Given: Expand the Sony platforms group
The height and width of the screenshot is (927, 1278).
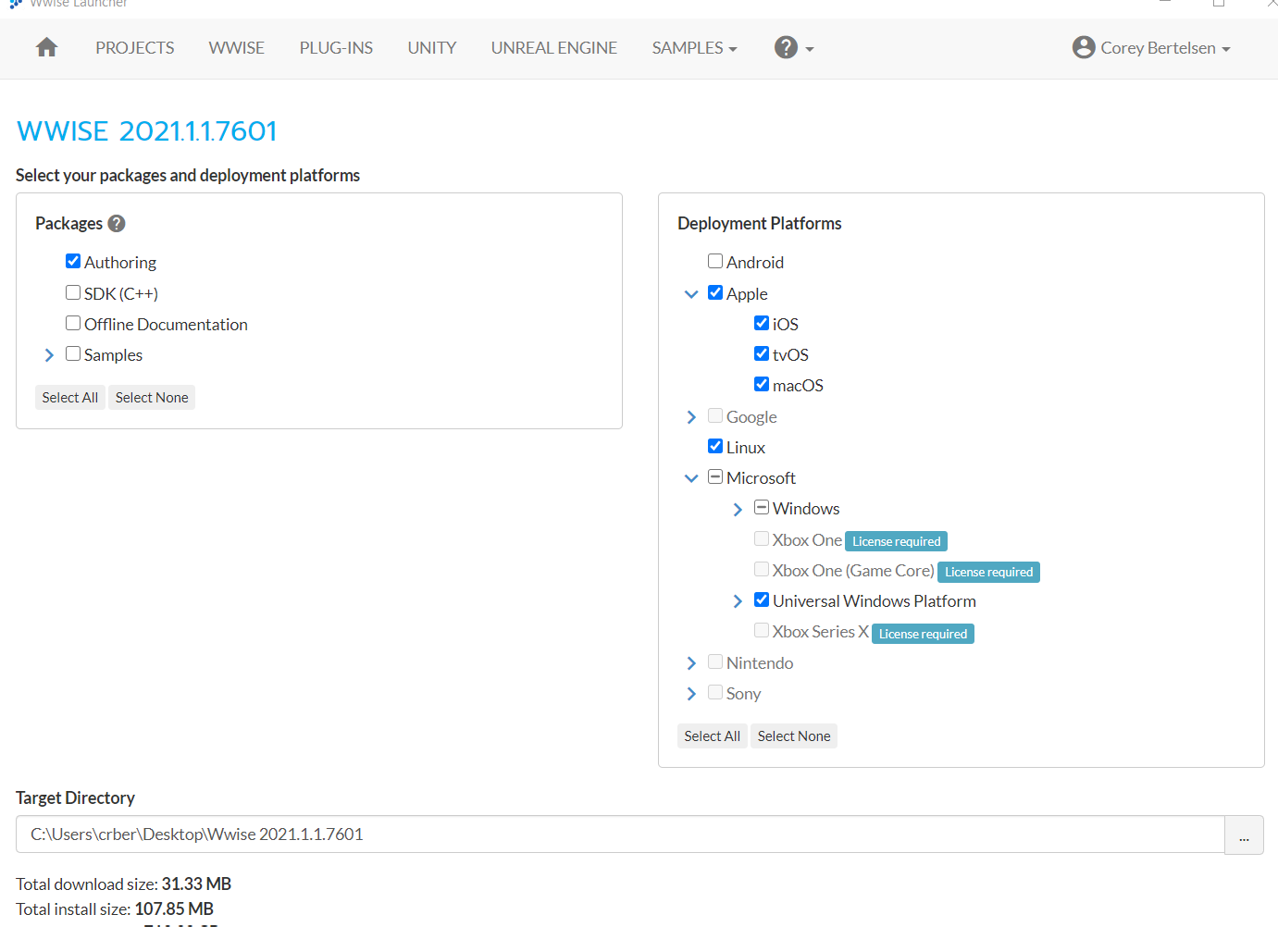Looking at the screenshot, I should [x=691, y=694].
